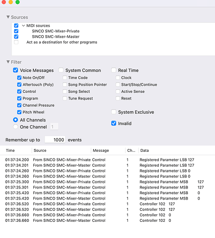
Task: Click the Data column header
Action: tap(177, 150)
